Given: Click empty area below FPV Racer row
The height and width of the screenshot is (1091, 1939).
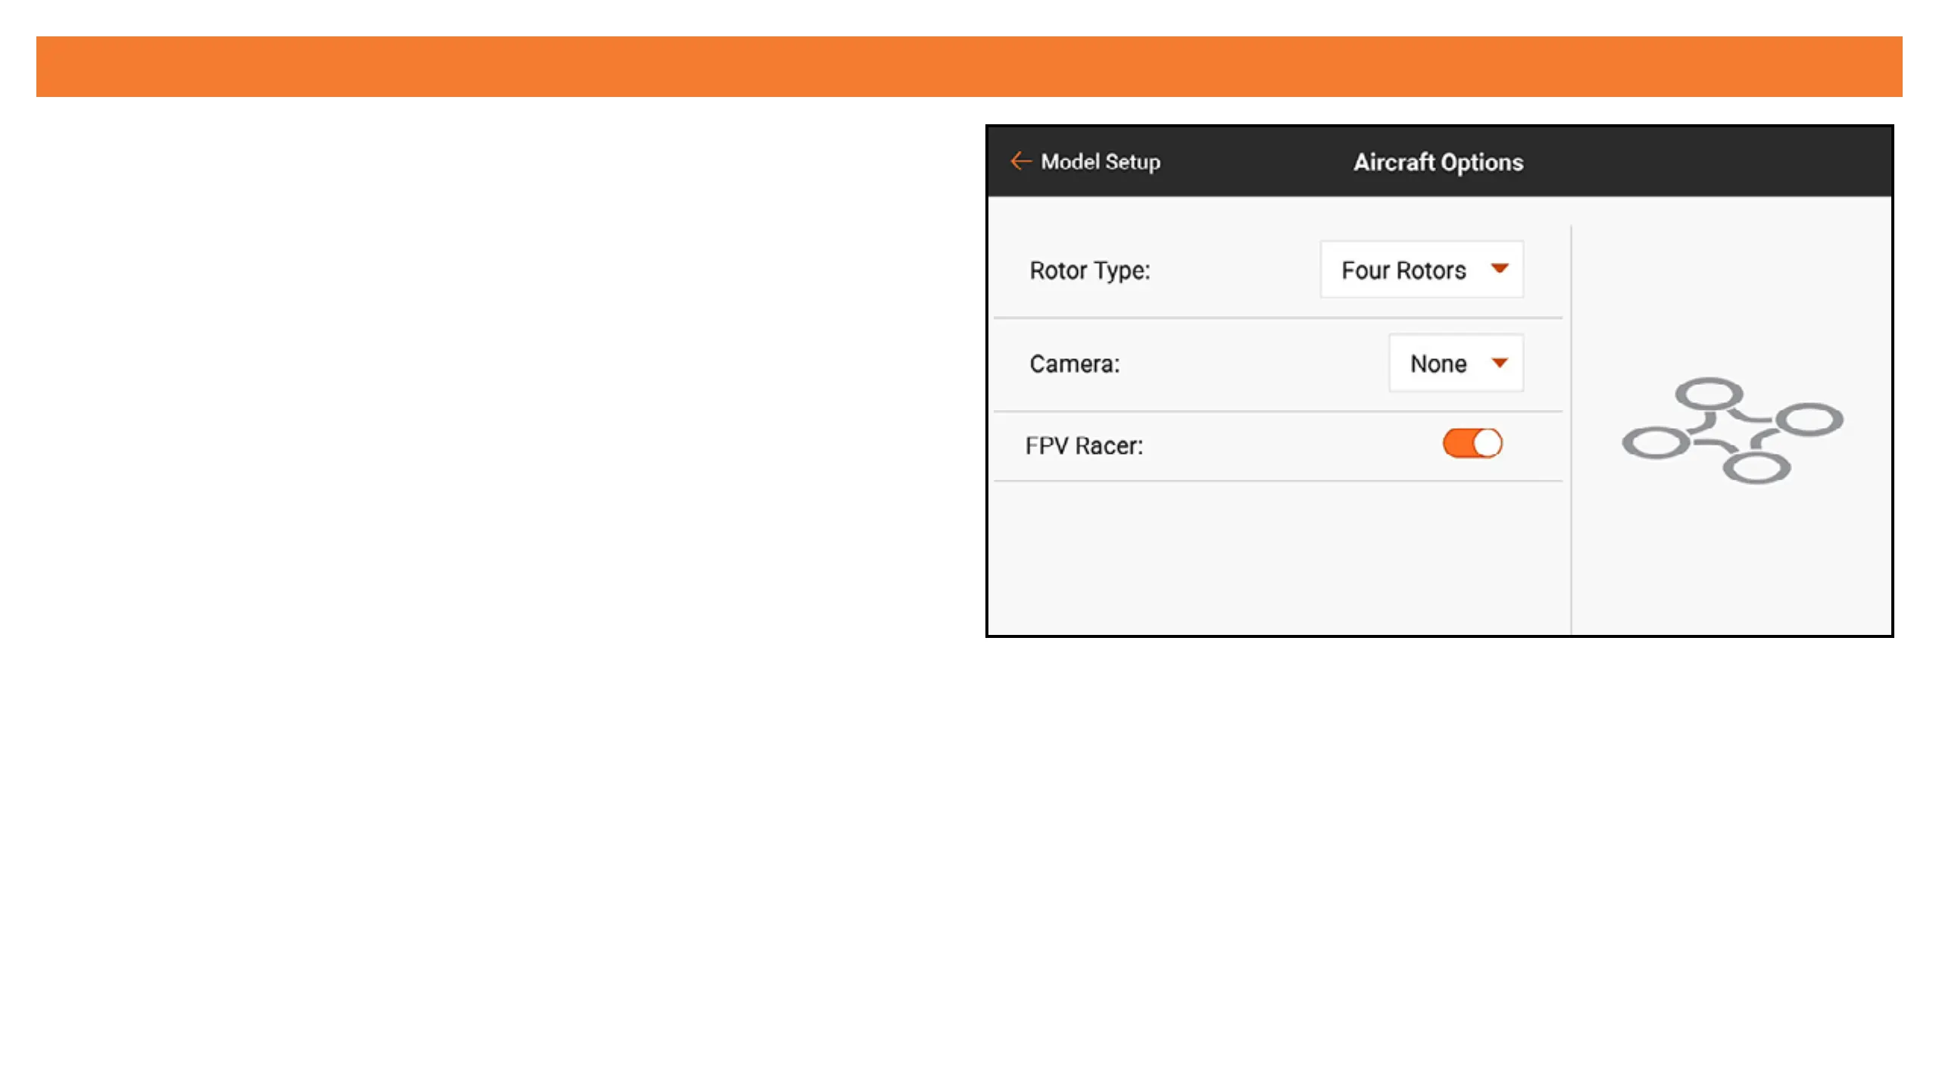Looking at the screenshot, I should click(x=1278, y=558).
